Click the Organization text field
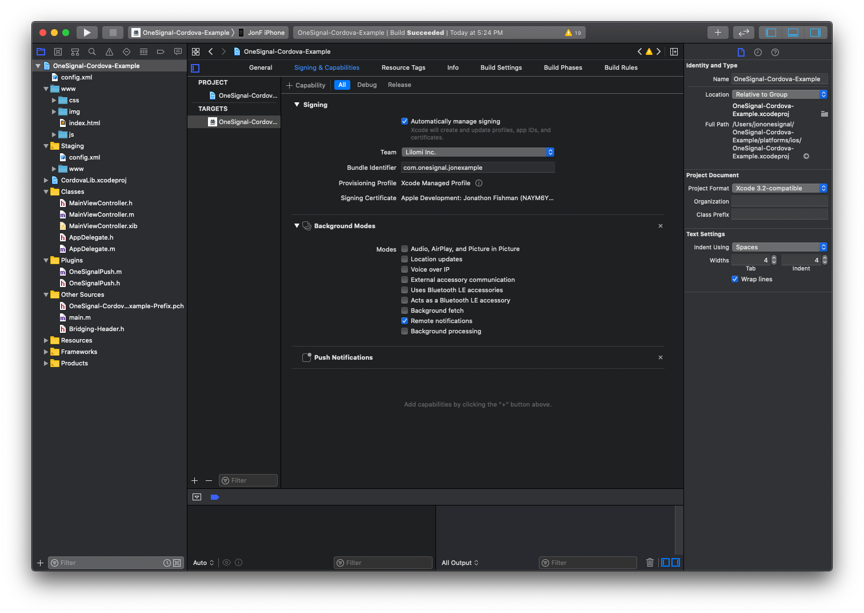864x613 pixels. (x=779, y=201)
